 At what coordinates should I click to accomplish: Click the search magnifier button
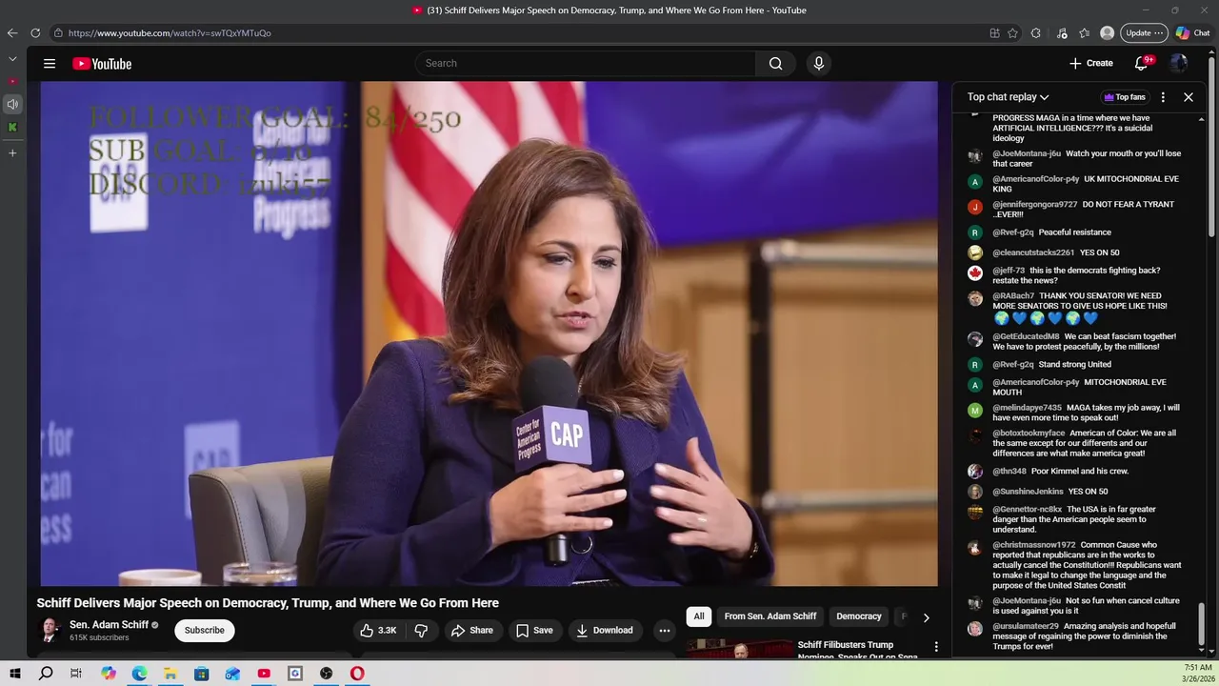tap(775, 64)
